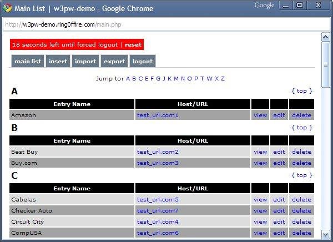Click the vertical scrollbar thumb
The image size is (333, 242).
[326, 64]
